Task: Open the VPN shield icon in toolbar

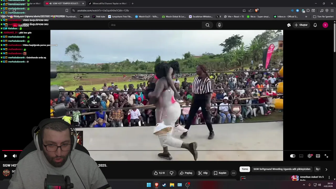Action: tap(327, 10)
